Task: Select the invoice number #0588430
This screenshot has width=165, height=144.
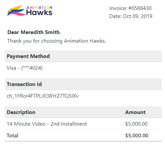Action: coord(140,8)
